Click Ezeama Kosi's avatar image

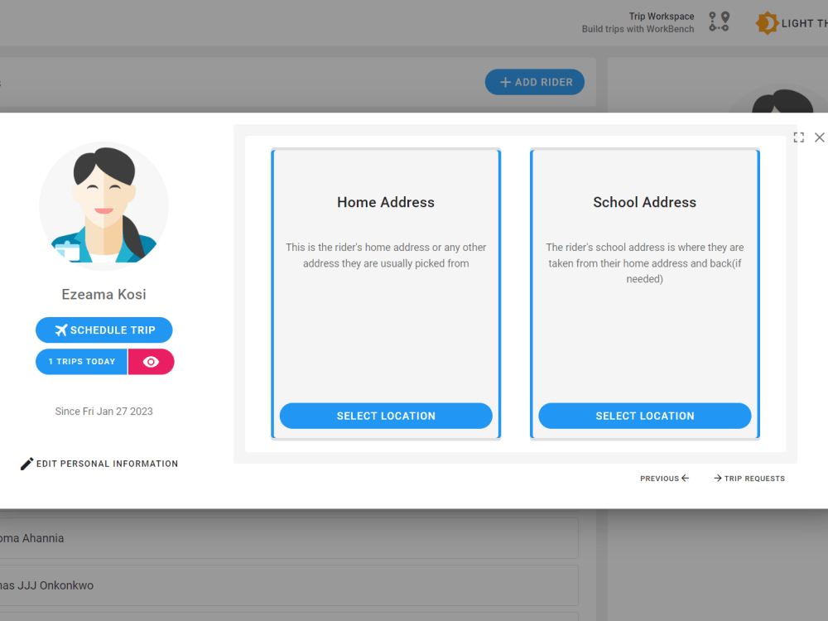[x=104, y=206]
